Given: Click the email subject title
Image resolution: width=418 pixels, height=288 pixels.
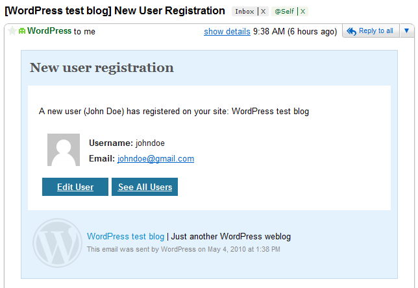Looking at the screenshot, I should (115, 11).
